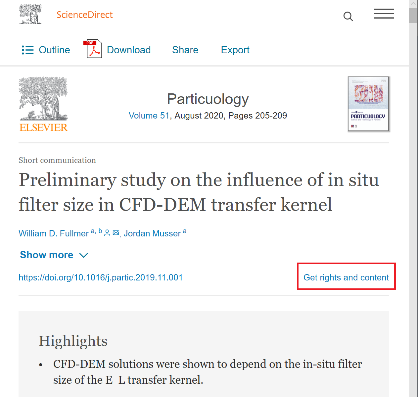Open the Share menu
This screenshot has height=397, width=418.
185,50
